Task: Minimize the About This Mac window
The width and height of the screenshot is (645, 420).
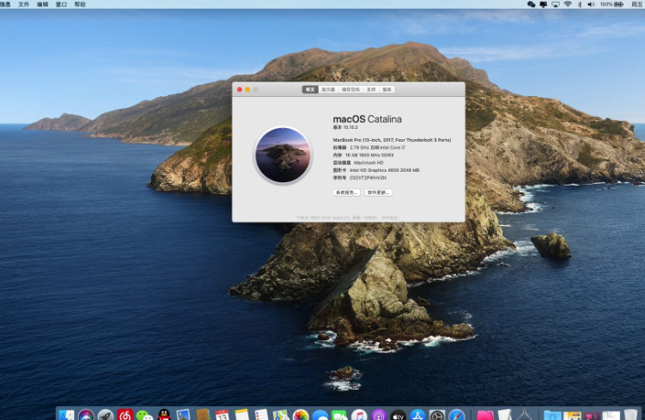Action: click(247, 89)
